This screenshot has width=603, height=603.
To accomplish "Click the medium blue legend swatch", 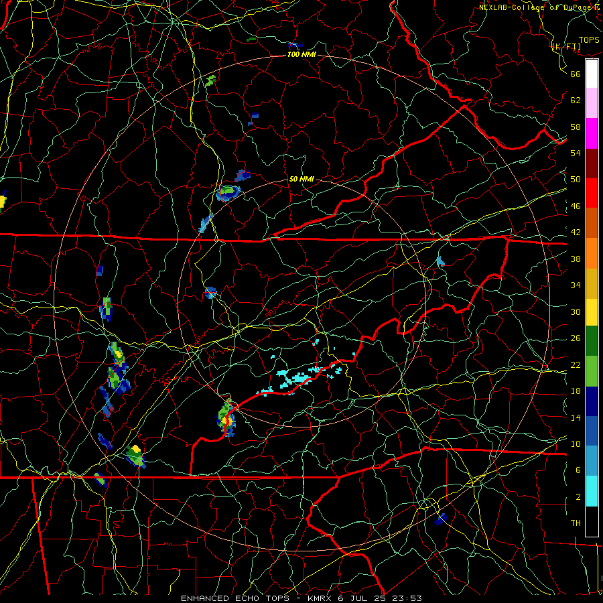I will click(592, 431).
